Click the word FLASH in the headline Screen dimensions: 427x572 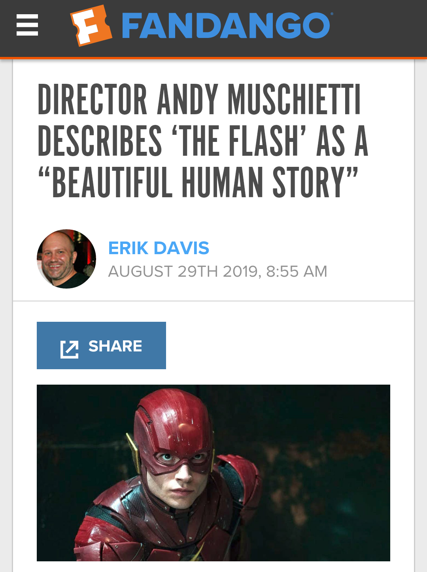tap(264, 141)
